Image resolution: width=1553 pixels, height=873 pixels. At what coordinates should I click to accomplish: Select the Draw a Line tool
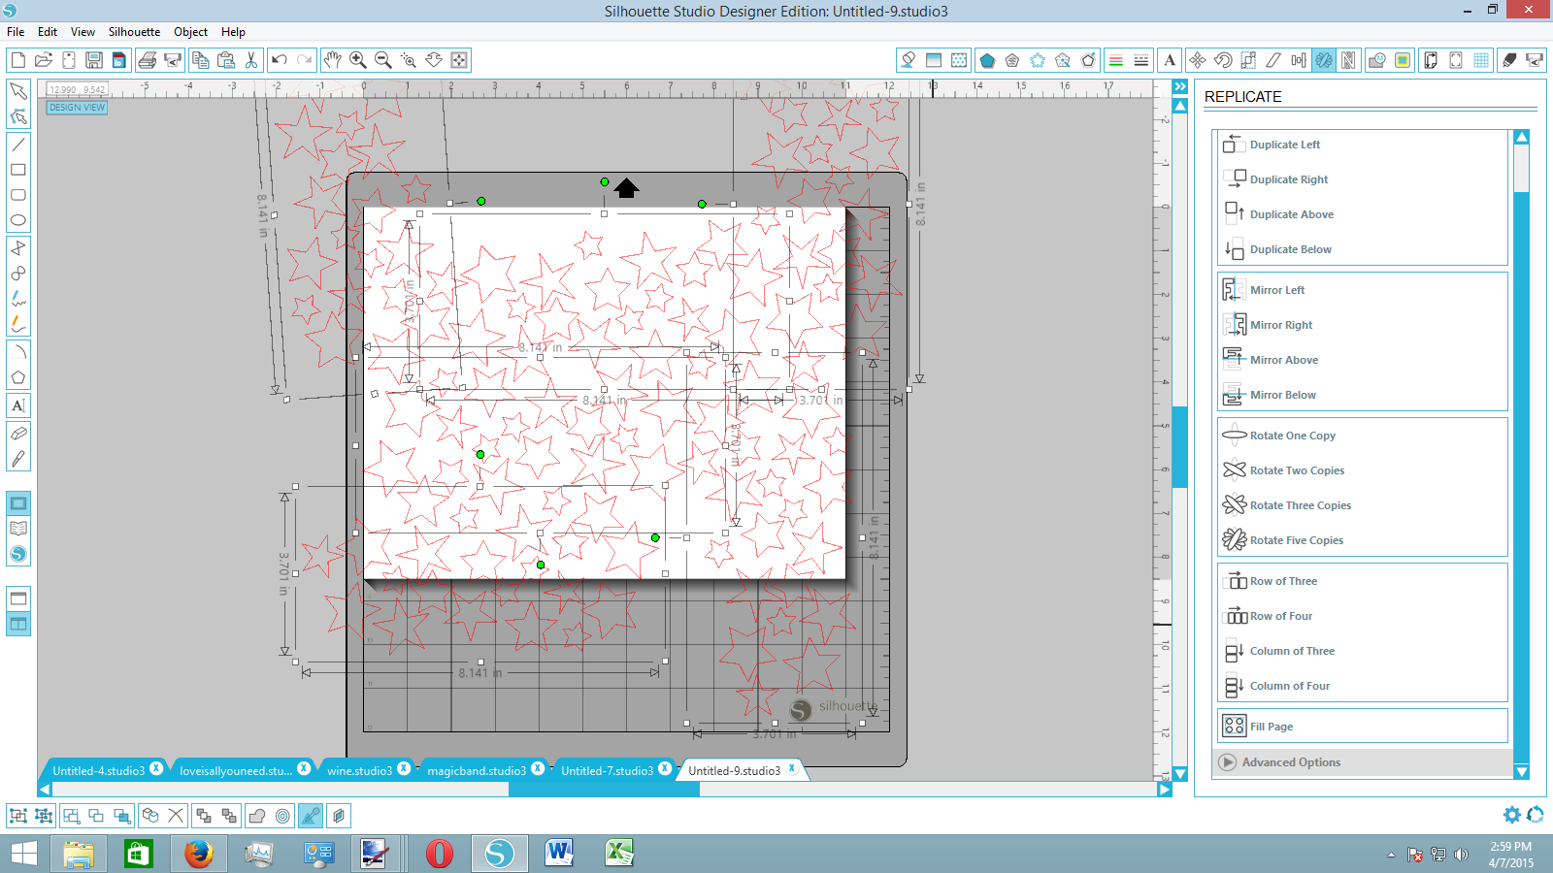click(x=17, y=145)
